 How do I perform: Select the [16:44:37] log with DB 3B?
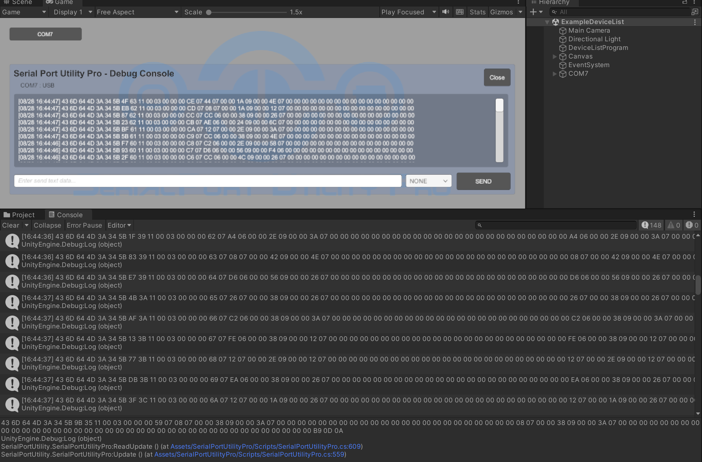point(347,384)
